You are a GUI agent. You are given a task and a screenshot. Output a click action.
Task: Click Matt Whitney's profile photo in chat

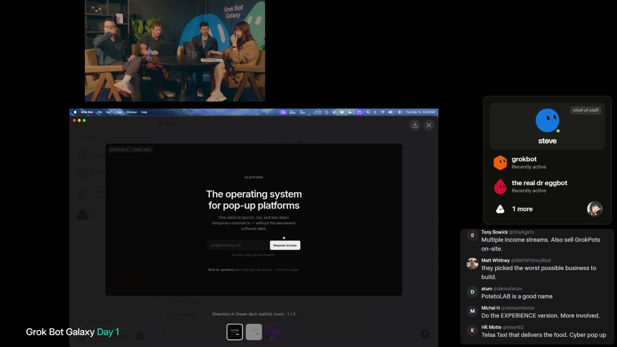point(472,263)
